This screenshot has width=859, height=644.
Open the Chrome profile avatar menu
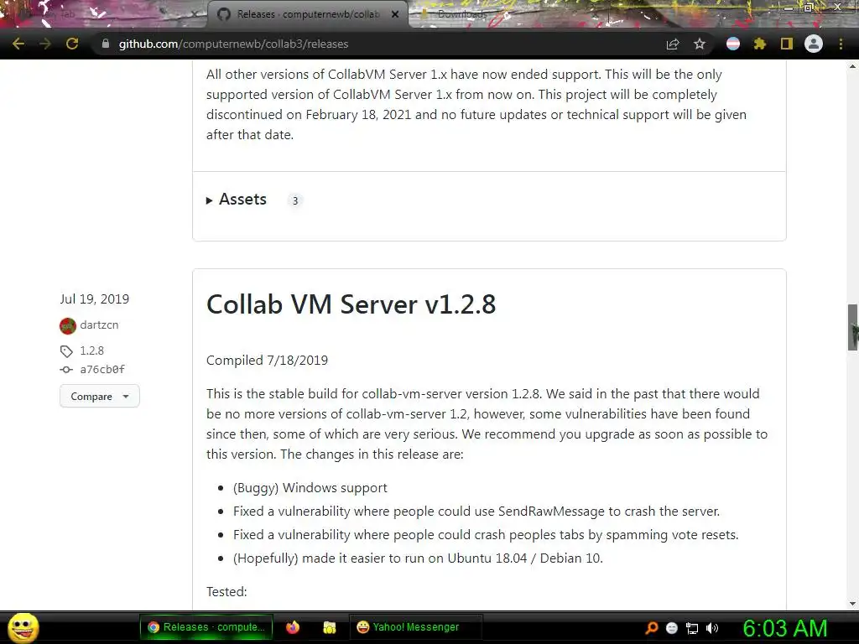pos(814,44)
